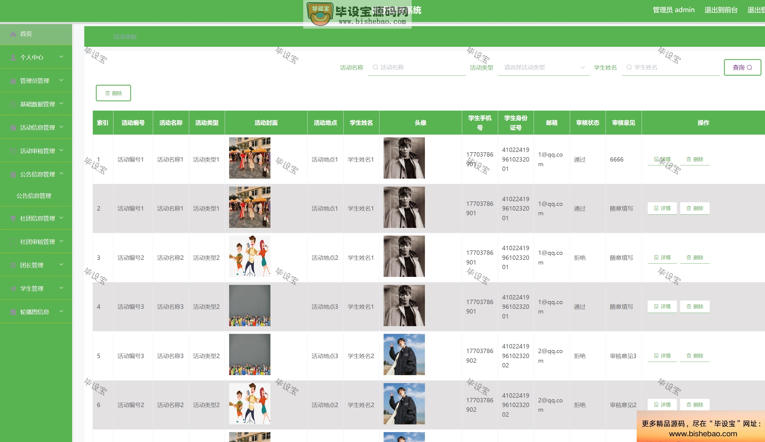The height and width of the screenshot is (442, 765).
Task: Open the 社团审核管理 menu
Action: tap(36, 242)
